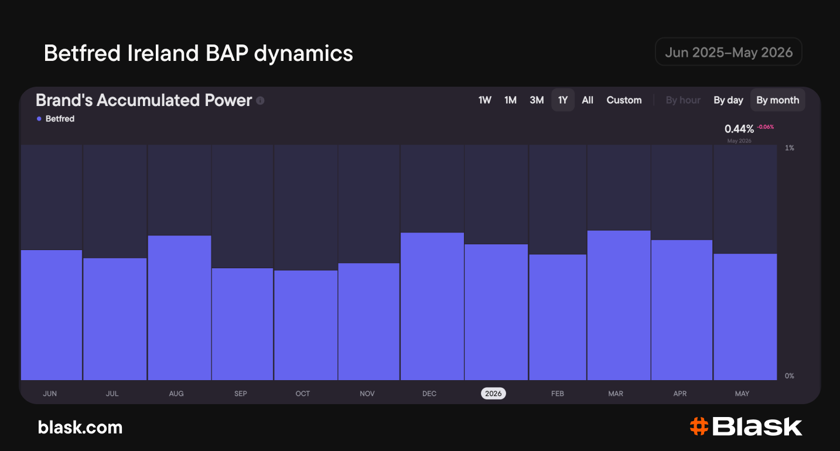Click the SEP bar in the chart
This screenshot has height=451, width=840.
point(243,324)
